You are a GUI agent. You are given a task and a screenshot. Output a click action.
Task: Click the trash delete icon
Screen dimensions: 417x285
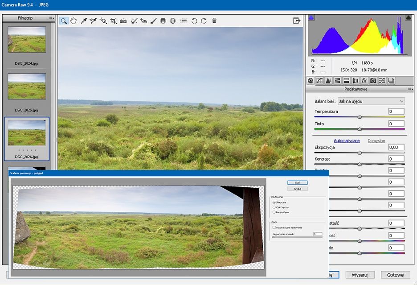[214, 21]
